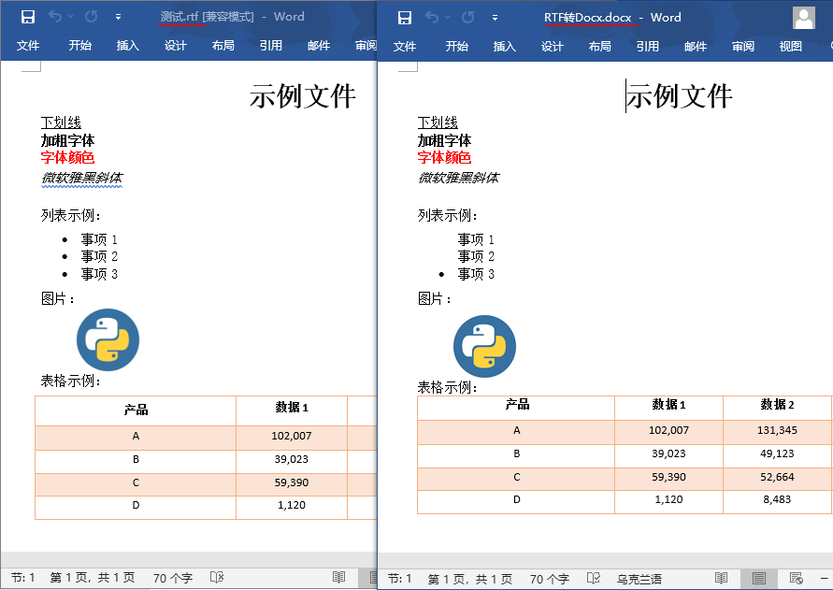
Task: Click the Save icon in the RTF转Docx.docx window
Action: [404, 18]
